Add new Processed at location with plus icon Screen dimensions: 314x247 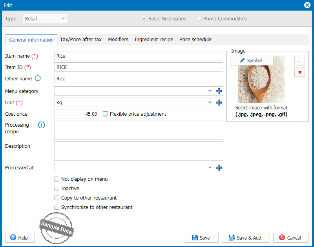click(219, 168)
